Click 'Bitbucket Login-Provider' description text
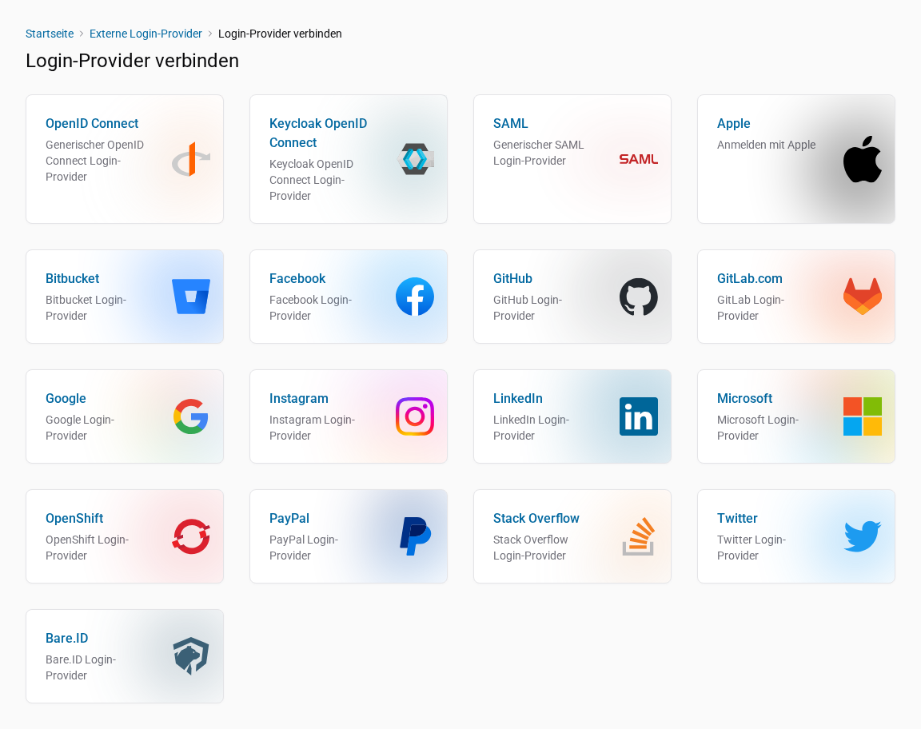 pos(86,308)
